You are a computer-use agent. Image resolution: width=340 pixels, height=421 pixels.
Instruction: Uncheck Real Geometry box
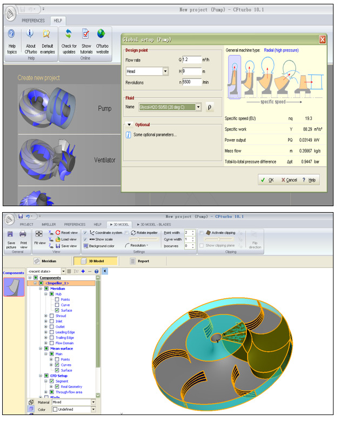(x=57, y=386)
